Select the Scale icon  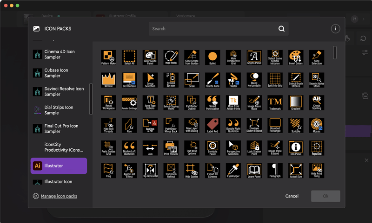pyautogui.click(x=192, y=80)
